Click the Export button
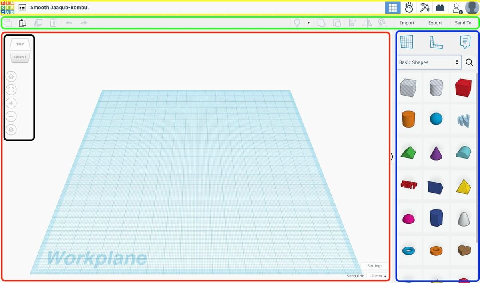 click(x=435, y=23)
